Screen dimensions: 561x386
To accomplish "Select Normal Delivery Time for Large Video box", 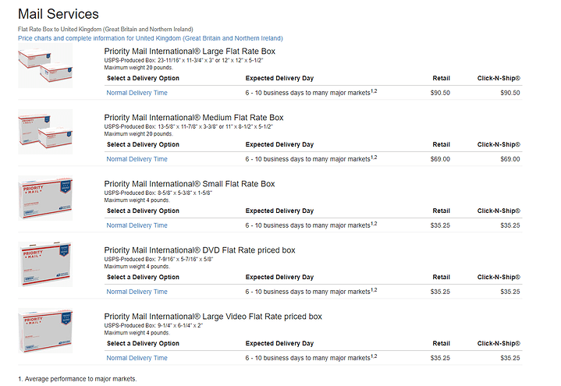I will pyautogui.click(x=137, y=358).
